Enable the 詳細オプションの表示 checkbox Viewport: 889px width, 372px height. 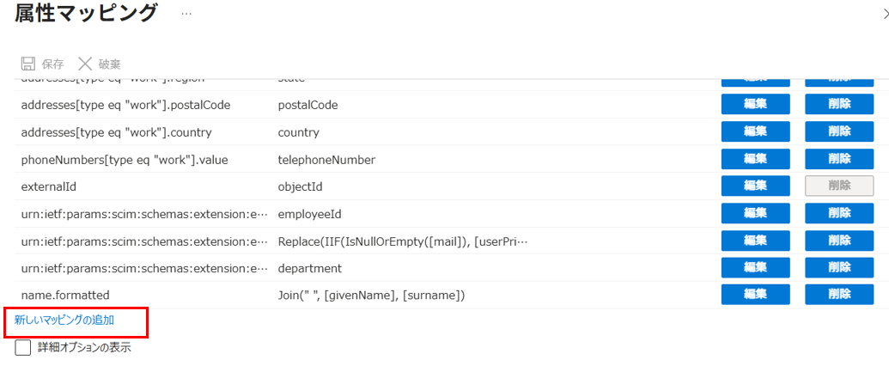(23, 348)
